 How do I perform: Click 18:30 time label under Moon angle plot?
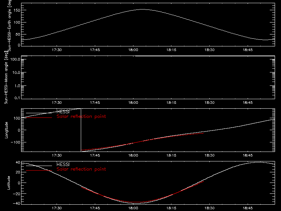(209, 103)
